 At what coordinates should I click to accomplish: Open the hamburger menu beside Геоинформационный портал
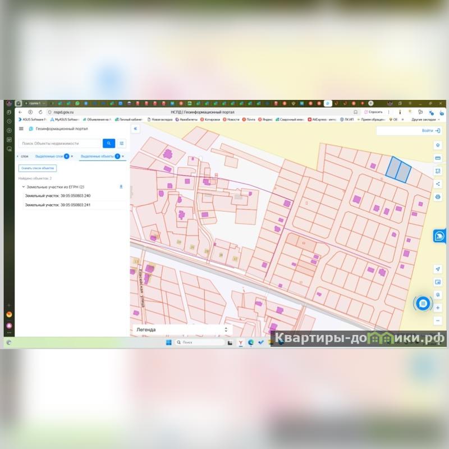click(x=21, y=129)
